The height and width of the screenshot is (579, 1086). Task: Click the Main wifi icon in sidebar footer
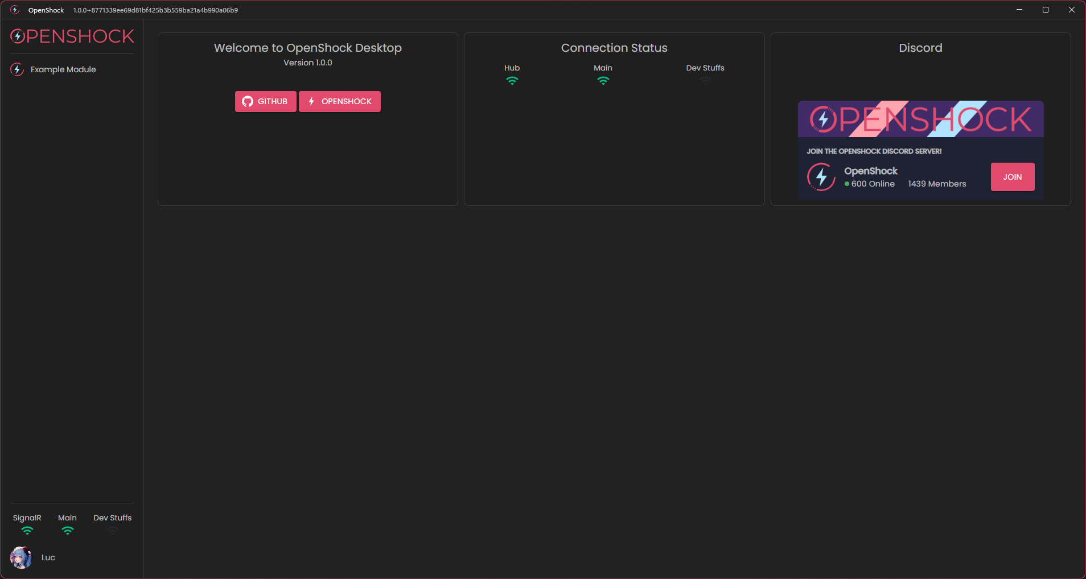[x=67, y=531]
